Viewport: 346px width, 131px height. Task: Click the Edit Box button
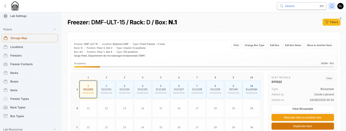tap(274, 45)
